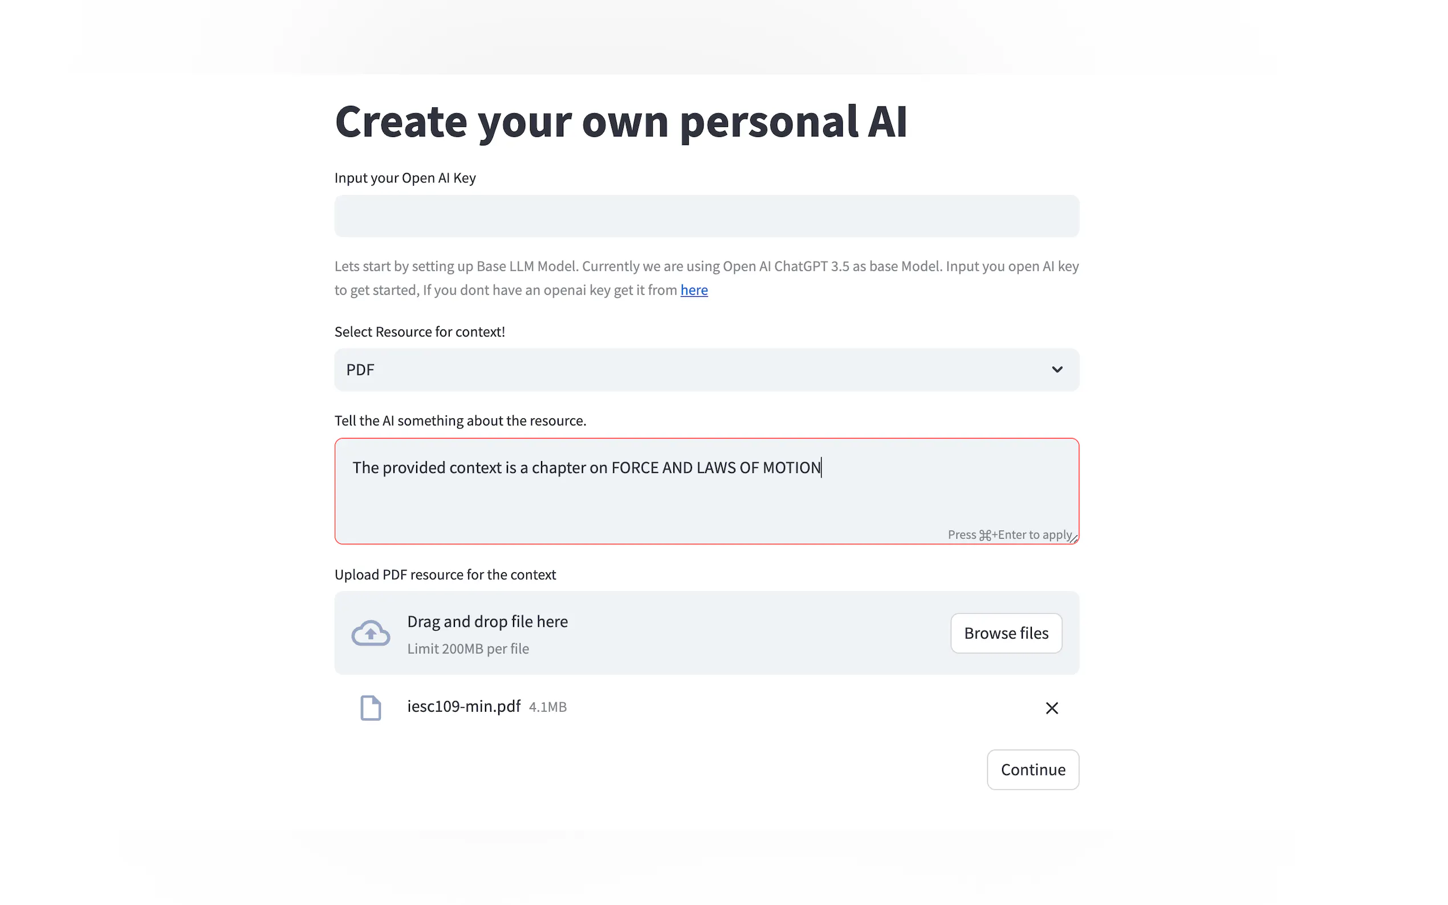Click the 'Input your Open AI Key' label
Image resolution: width=1448 pixels, height=905 pixels.
pyautogui.click(x=405, y=178)
